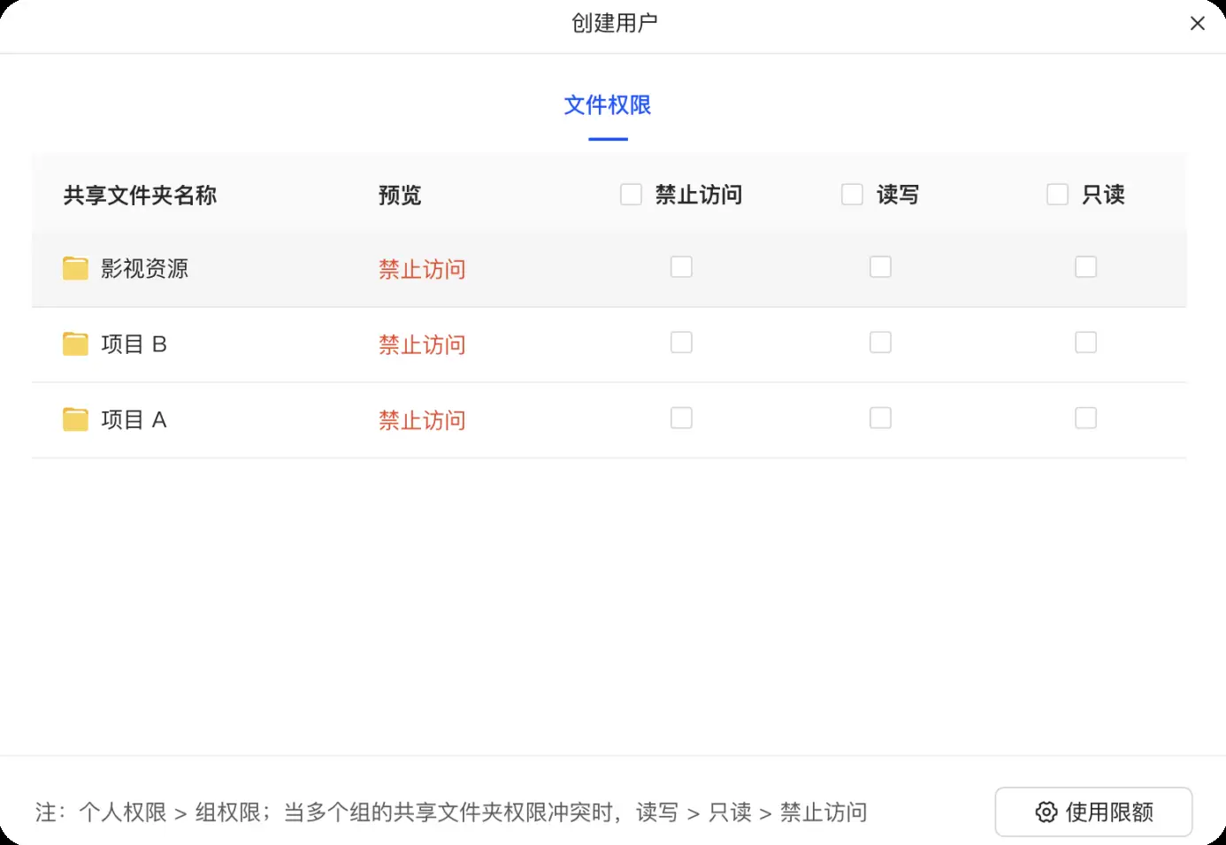
Task: Click the folder icon beside 项目 A
Action: coord(75,419)
